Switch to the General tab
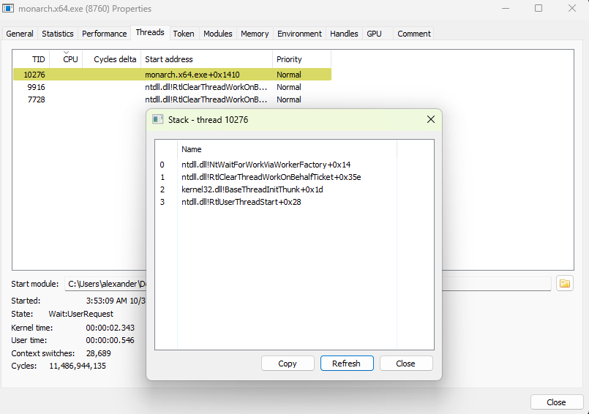This screenshot has width=589, height=414. [x=20, y=34]
